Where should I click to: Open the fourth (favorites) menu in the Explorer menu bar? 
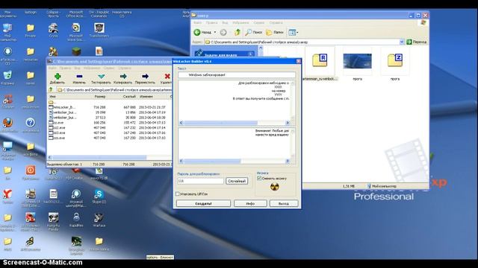click(240, 23)
